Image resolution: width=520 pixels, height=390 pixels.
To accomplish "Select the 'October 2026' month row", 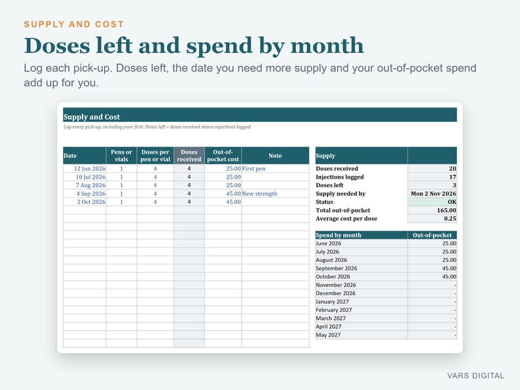I will [x=386, y=276].
